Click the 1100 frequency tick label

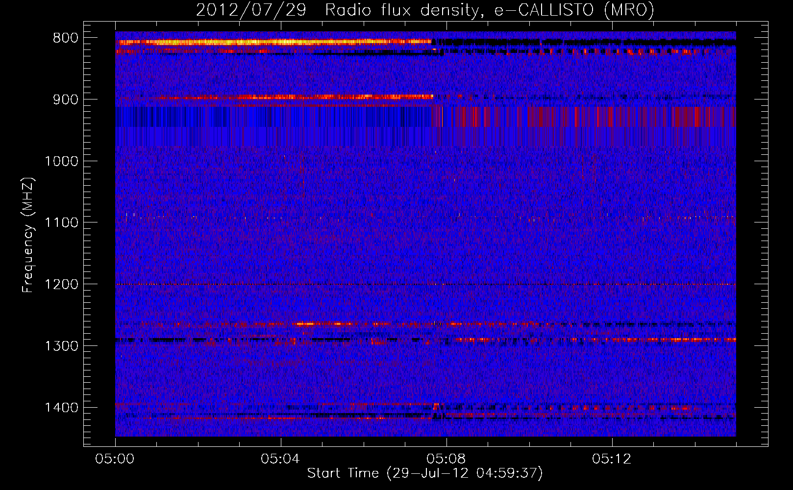[61, 222]
